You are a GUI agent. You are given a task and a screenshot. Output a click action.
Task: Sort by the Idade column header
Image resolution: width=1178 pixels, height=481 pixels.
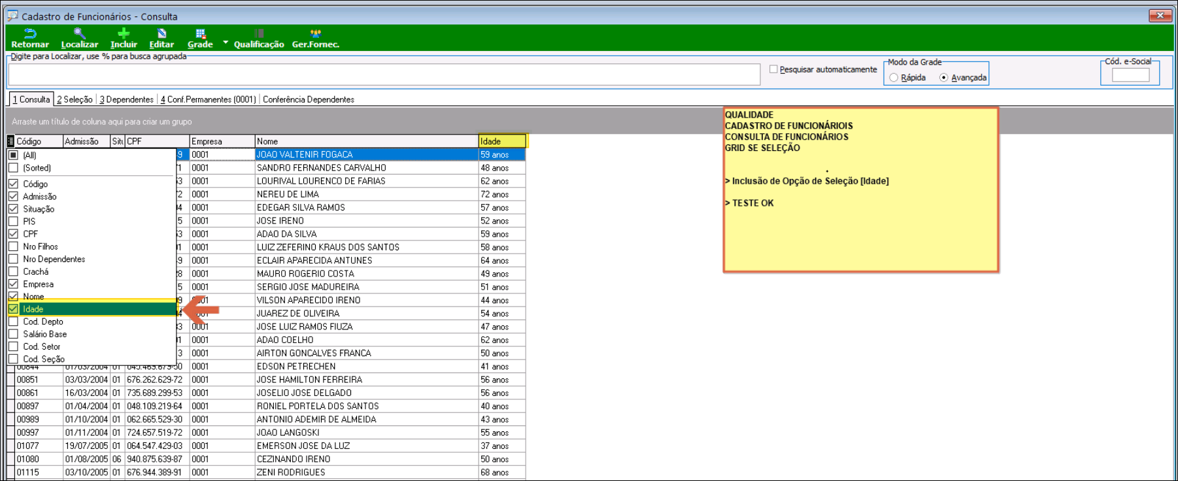click(501, 141)
